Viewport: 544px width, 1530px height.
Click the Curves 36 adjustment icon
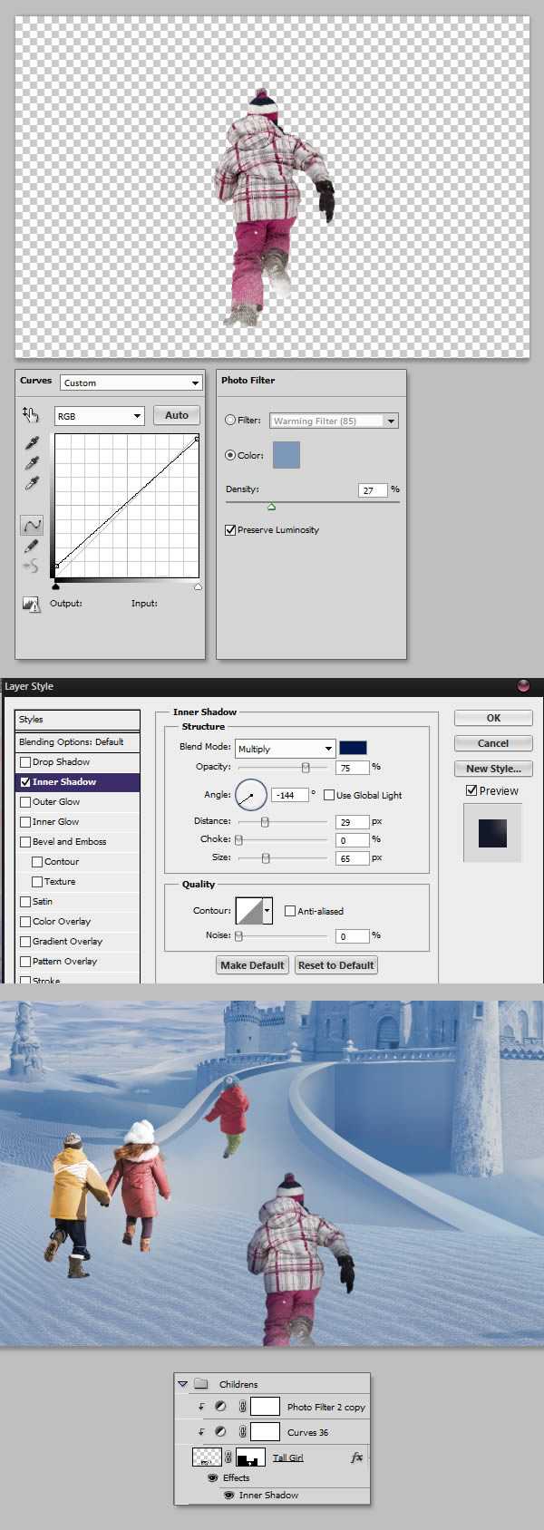pyautogui.click(x=220, y=1432)
